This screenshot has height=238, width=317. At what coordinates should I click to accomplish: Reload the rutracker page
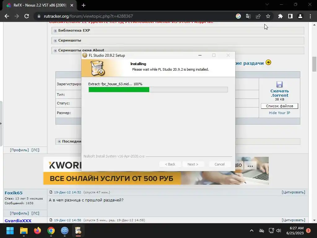click(x=27, y=16)
